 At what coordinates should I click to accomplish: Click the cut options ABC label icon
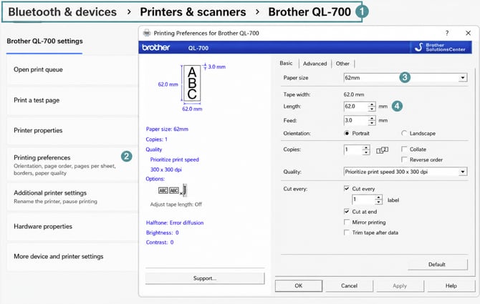173,190
